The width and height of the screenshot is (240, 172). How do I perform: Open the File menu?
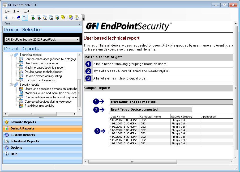tap(7, 11)
